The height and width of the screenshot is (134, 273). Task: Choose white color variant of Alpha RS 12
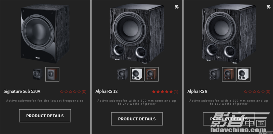coord(137,74)
